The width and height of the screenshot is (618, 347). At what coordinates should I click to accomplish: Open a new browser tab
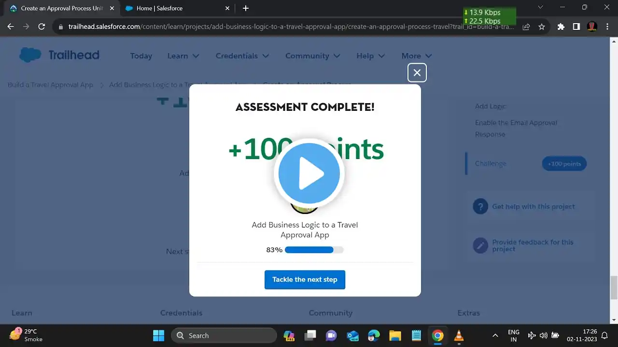(x=246, y=8)
